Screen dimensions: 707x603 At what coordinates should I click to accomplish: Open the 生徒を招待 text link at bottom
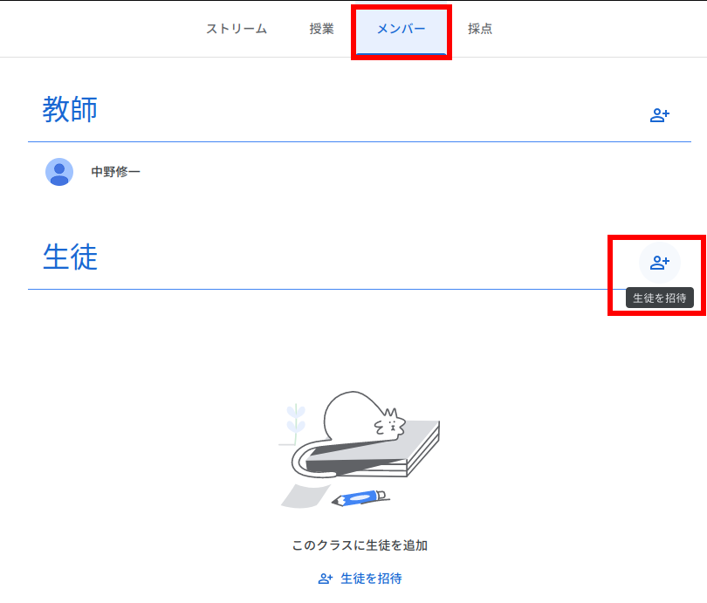pyautogui.click(x=371, y=579)
